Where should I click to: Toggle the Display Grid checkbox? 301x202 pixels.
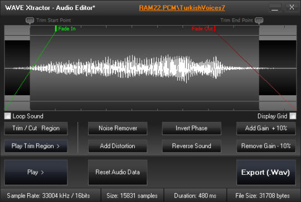pyautogui.click(x=293, y=116)
